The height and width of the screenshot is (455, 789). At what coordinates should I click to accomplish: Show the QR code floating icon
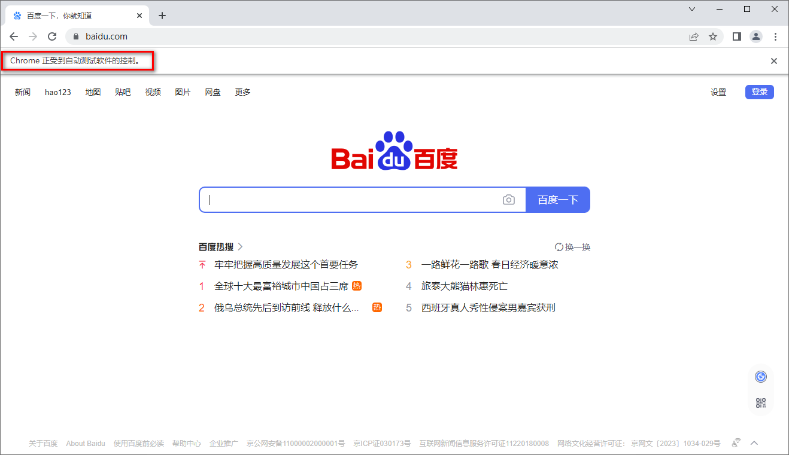(761, 403)
